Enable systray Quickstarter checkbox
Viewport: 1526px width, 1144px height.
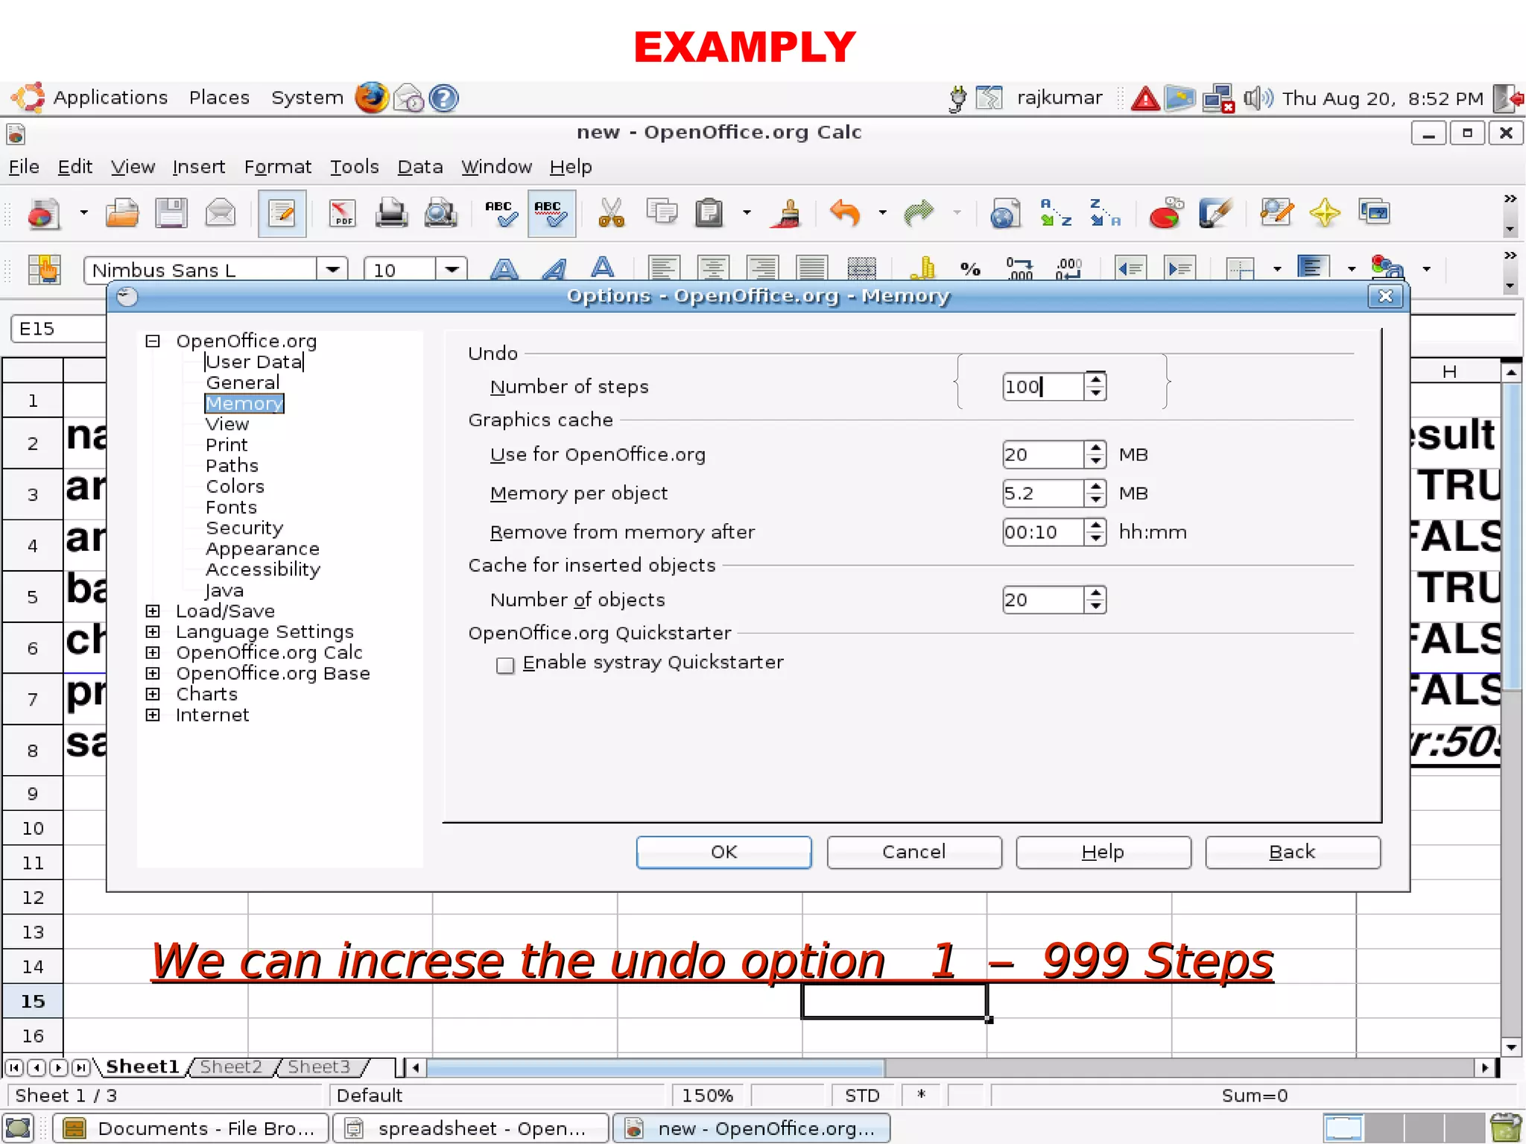[505, 665]
